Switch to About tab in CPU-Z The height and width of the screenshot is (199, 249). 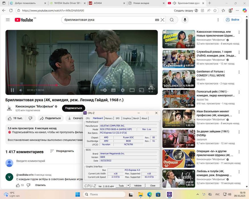144,118
